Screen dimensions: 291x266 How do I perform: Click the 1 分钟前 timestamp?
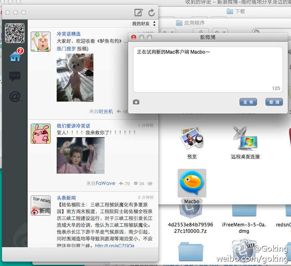coord(146,125)
